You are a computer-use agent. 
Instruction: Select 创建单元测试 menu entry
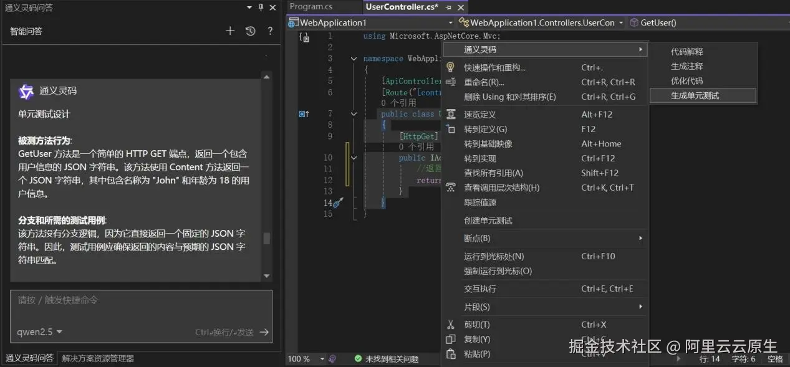pos(545,221)
